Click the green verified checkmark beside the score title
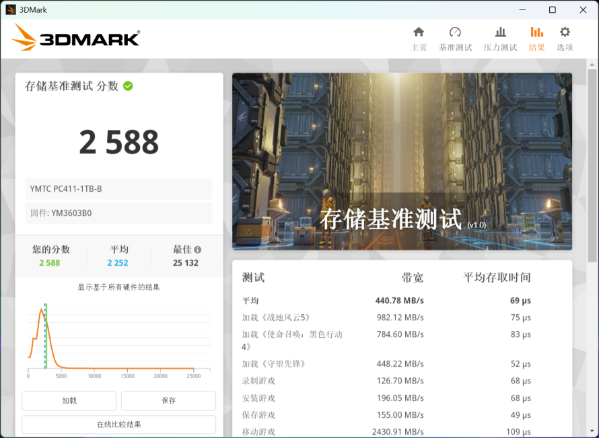Image resolution: width=599 pixels, height=438 pixels. (127, 86)
